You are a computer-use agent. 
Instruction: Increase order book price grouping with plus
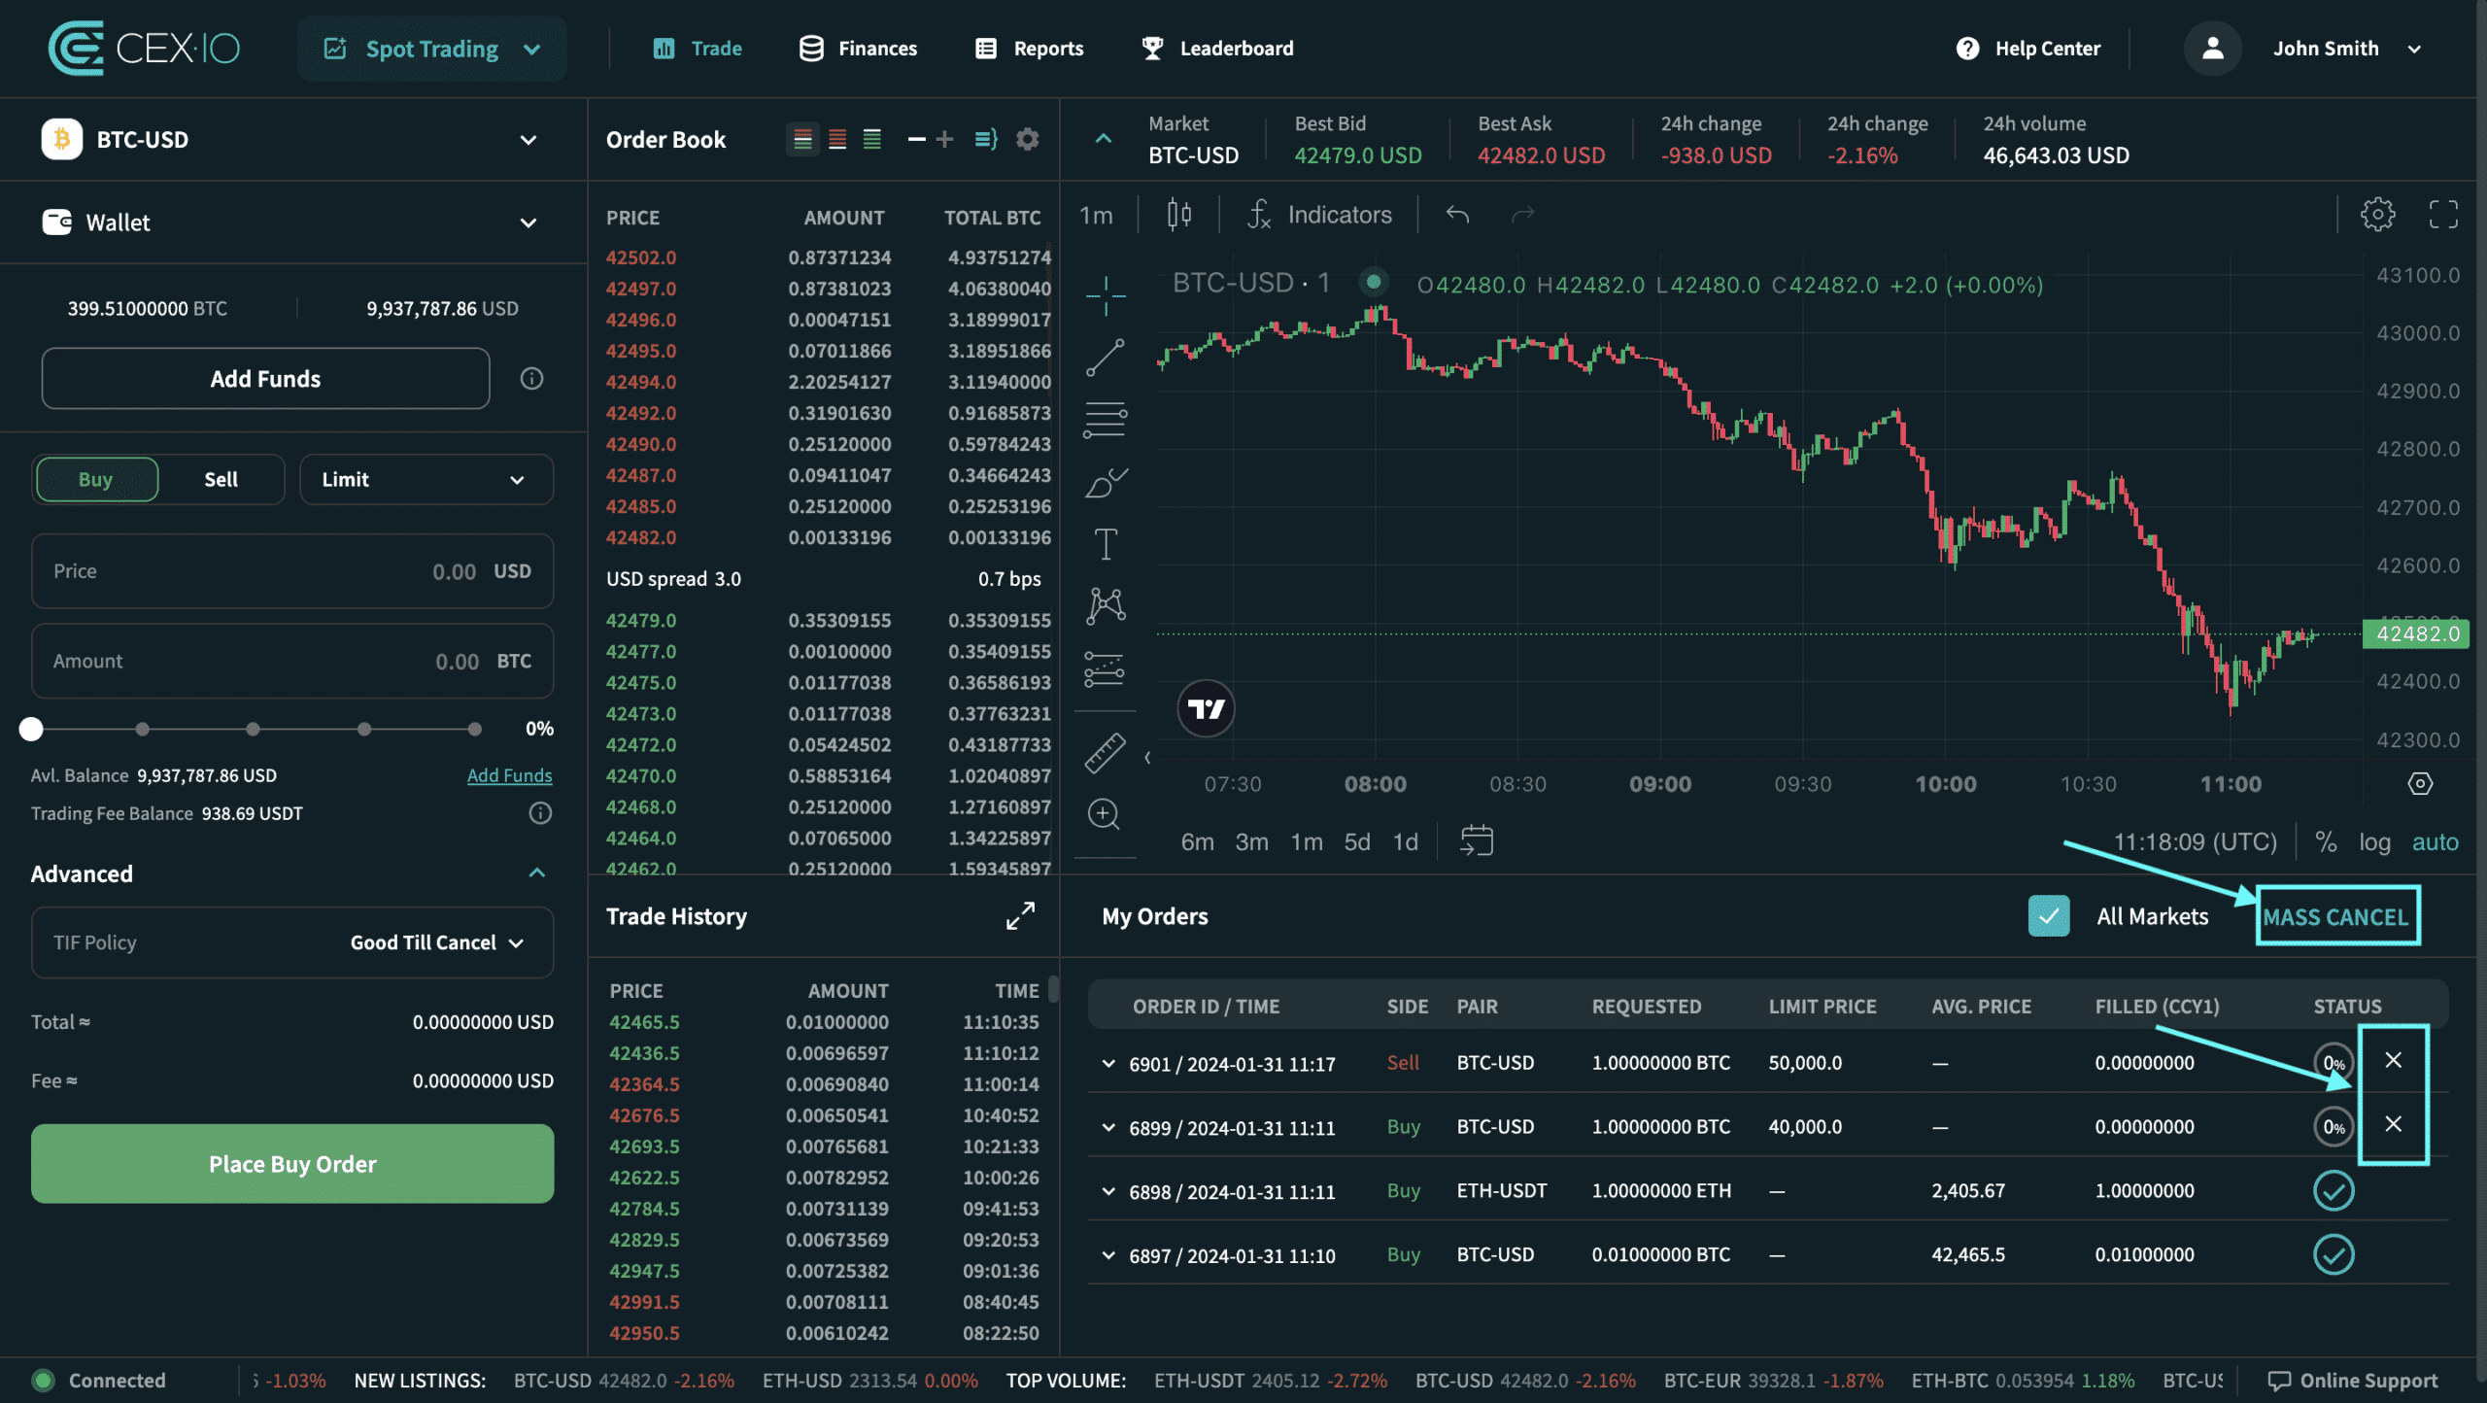point(944,140)
